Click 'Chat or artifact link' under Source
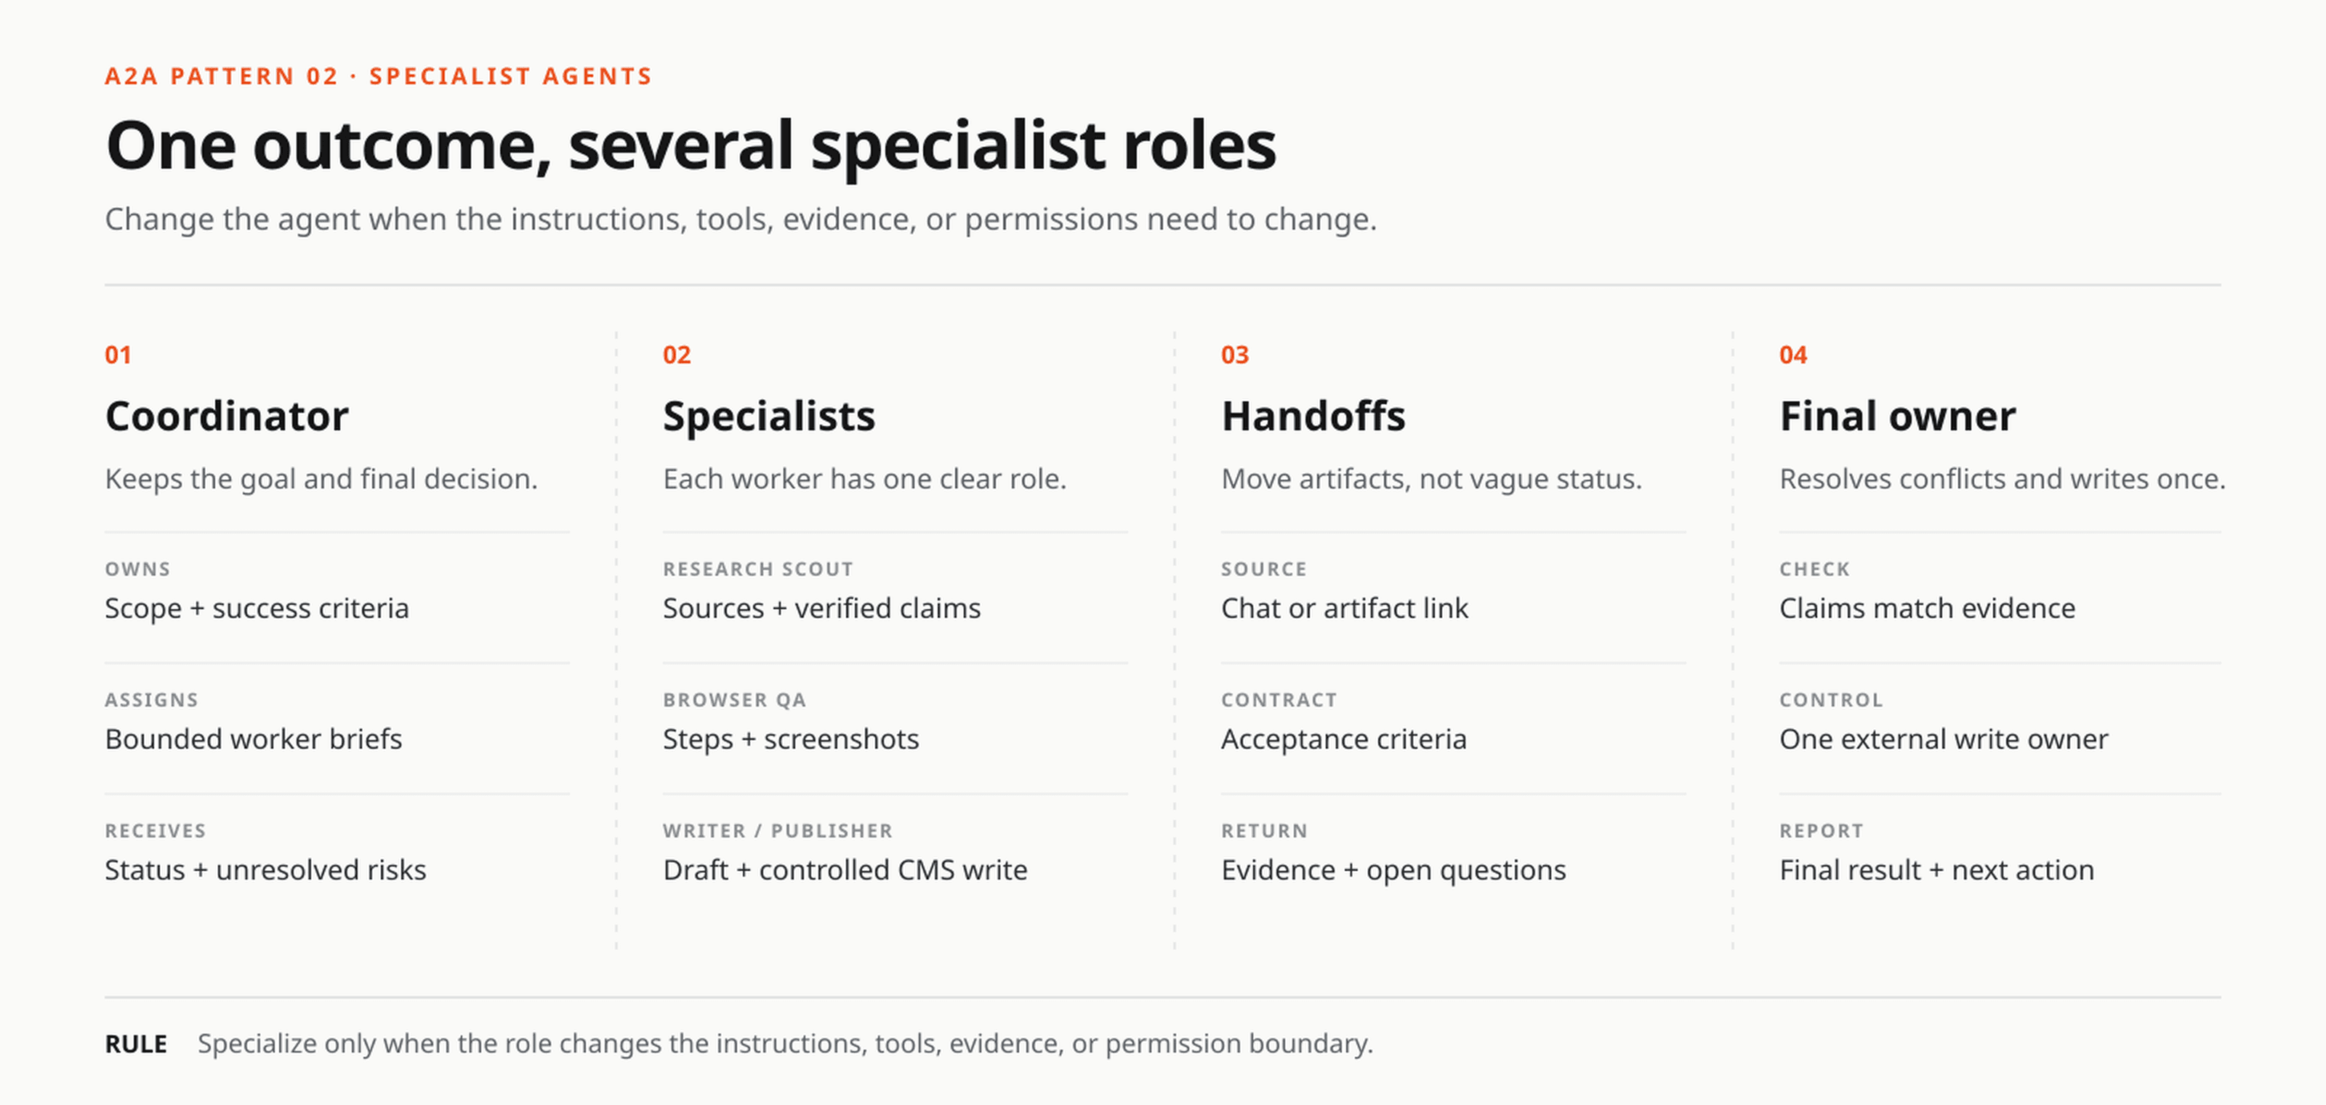Viewport: 2326px width, 1105px height. (x=1345, y=608)
